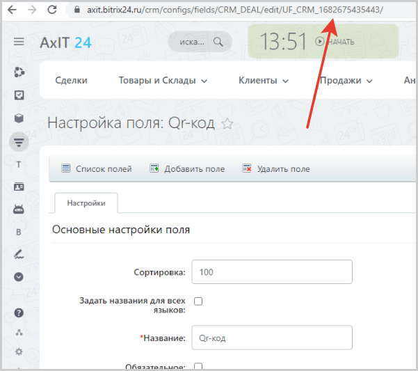Click the signature pen icon in sidebar

point(19,254)
